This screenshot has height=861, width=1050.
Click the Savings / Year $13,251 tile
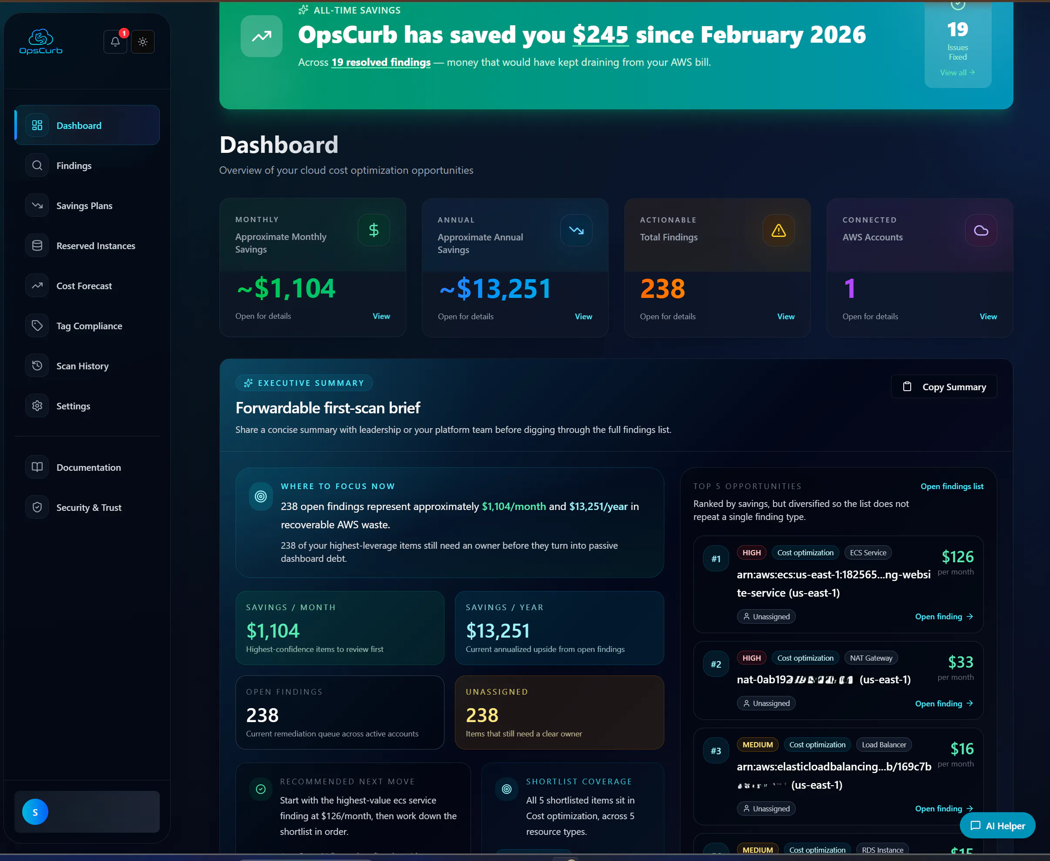pos(559,628)
